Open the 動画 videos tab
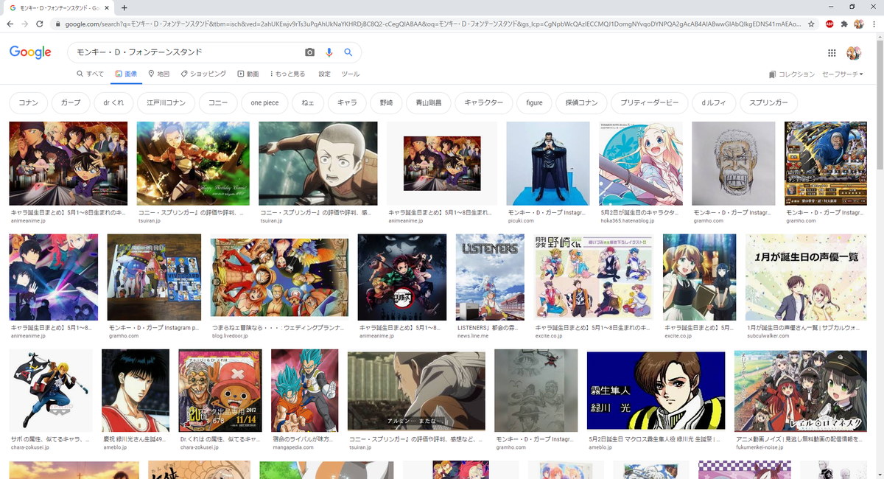This screenshot has height=479, width=884. tap(248, 74)
